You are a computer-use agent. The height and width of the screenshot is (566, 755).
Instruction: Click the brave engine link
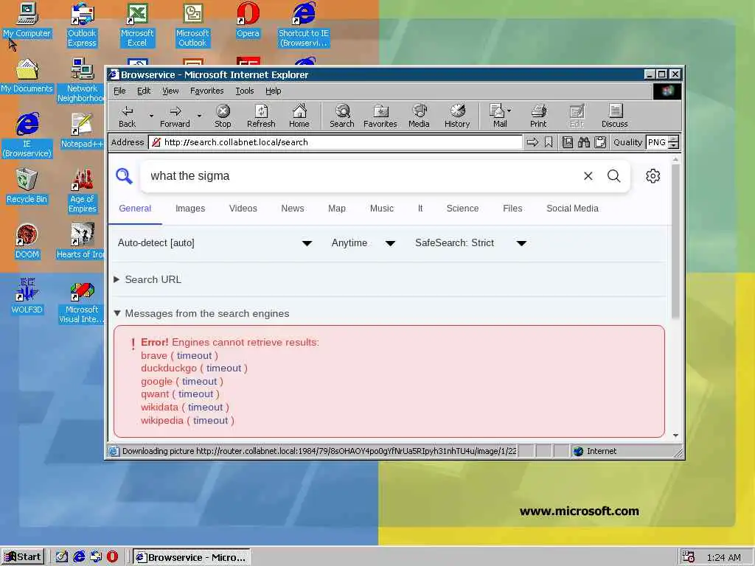click(154, 356)
